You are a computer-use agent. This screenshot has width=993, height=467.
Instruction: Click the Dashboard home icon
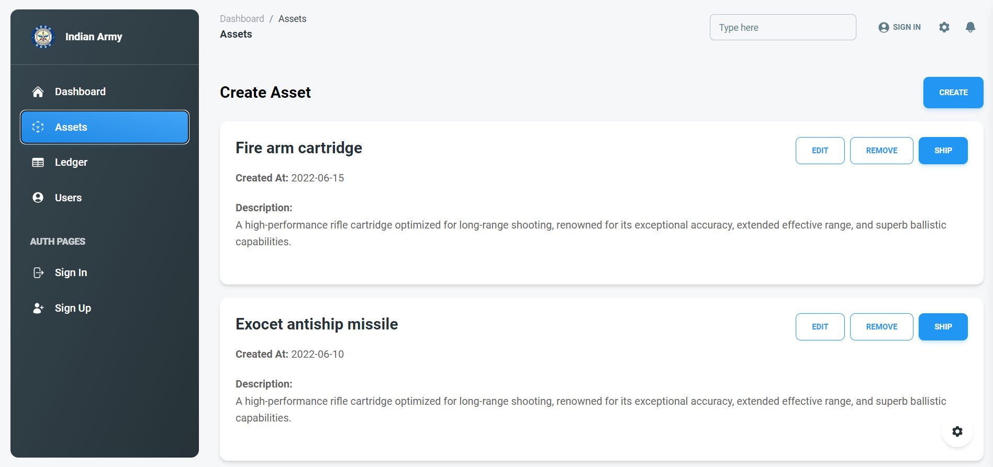pyautogui.click(x=38, y=92)
